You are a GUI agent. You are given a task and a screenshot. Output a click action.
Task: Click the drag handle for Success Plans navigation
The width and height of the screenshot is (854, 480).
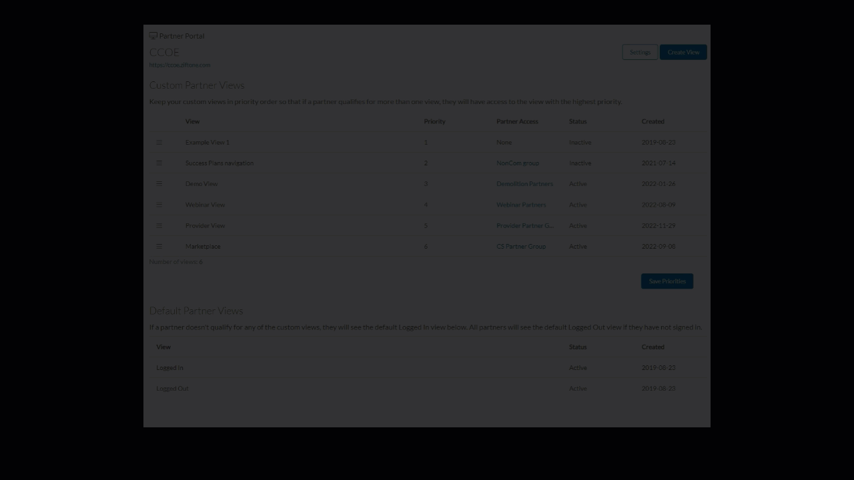[x=159, y=163]
